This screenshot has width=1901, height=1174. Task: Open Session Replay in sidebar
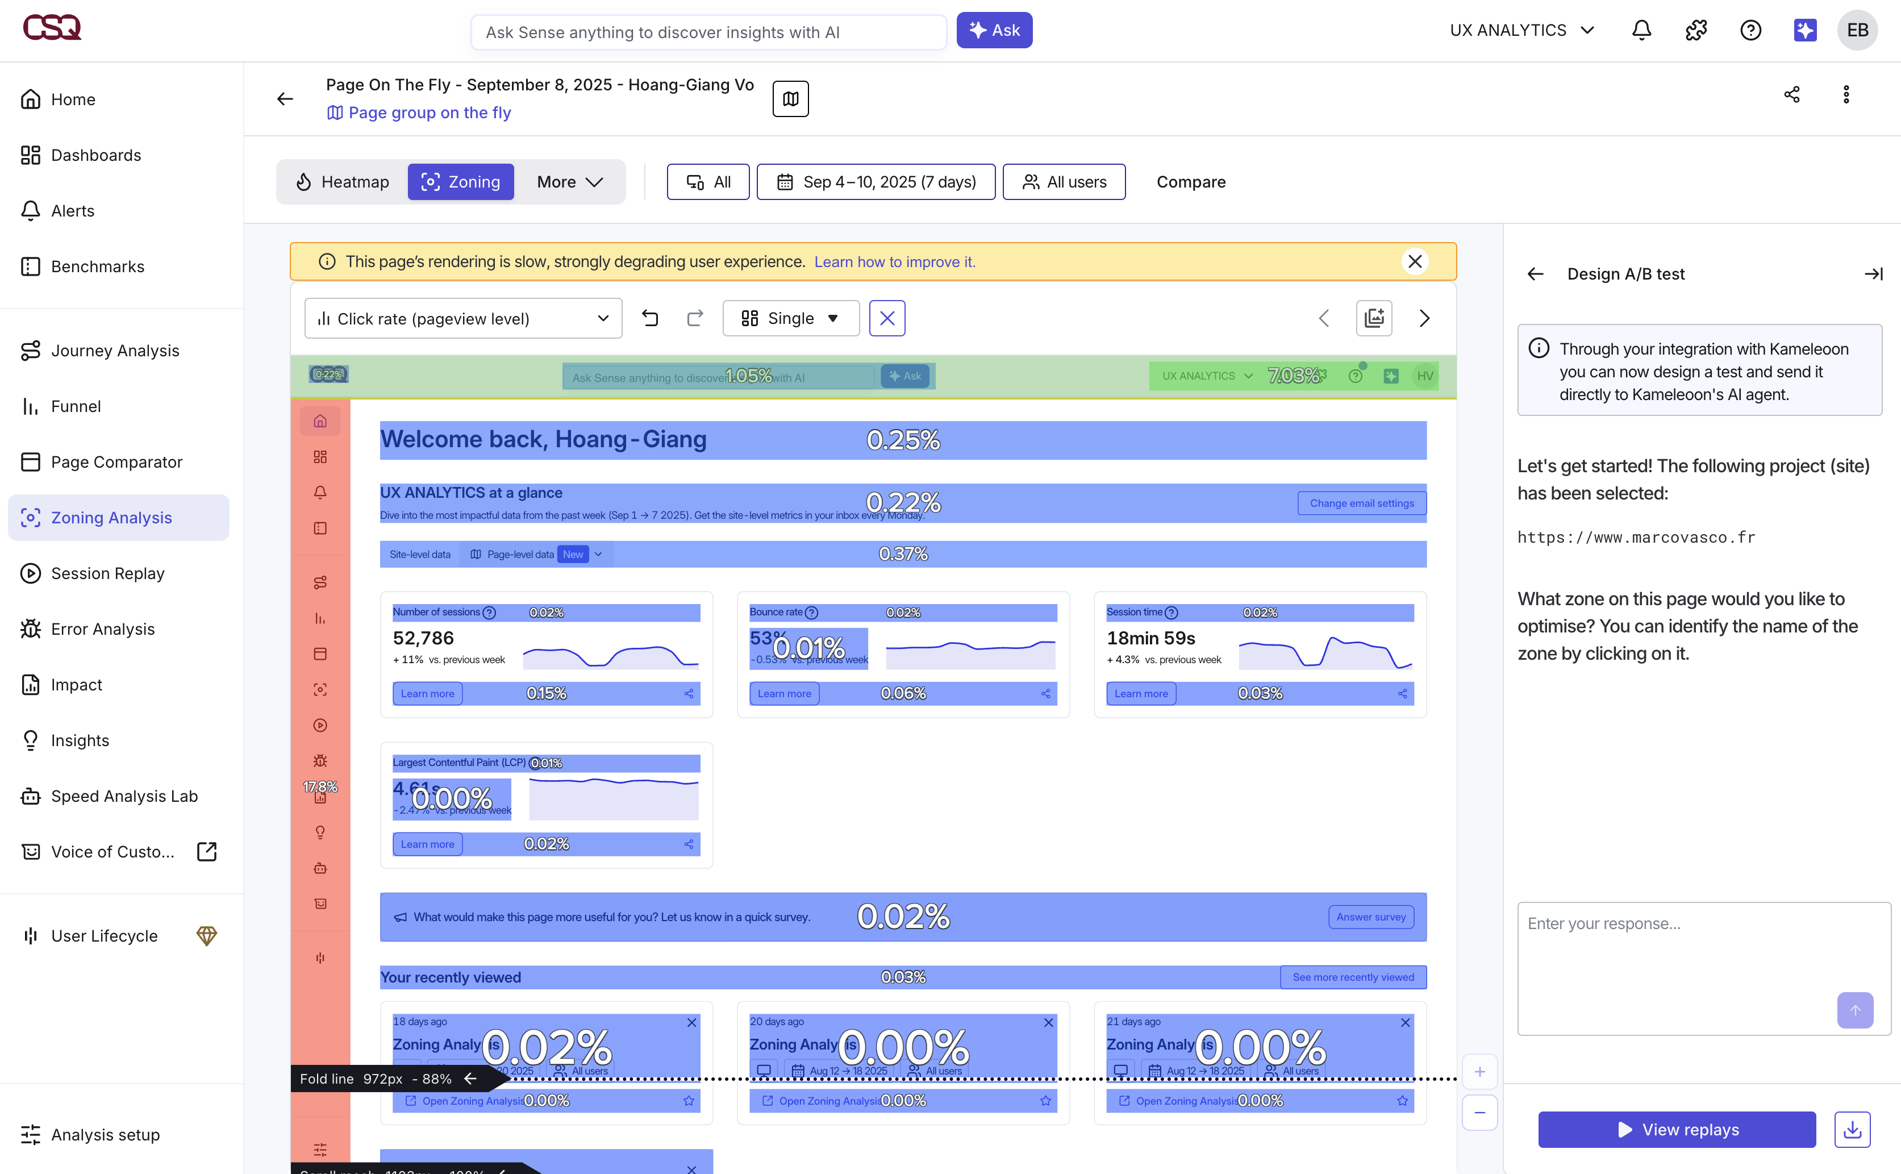point(107,573)
